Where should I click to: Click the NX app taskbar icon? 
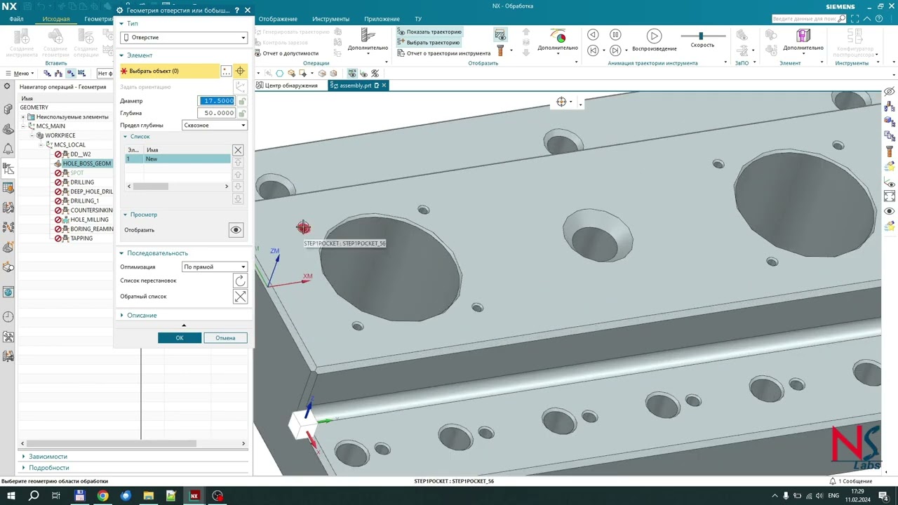tap(194, 496)
